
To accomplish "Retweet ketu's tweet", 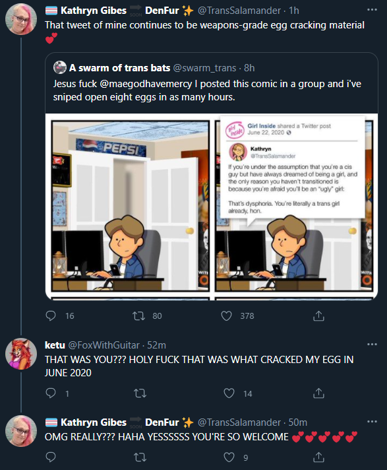I will 140,393.
